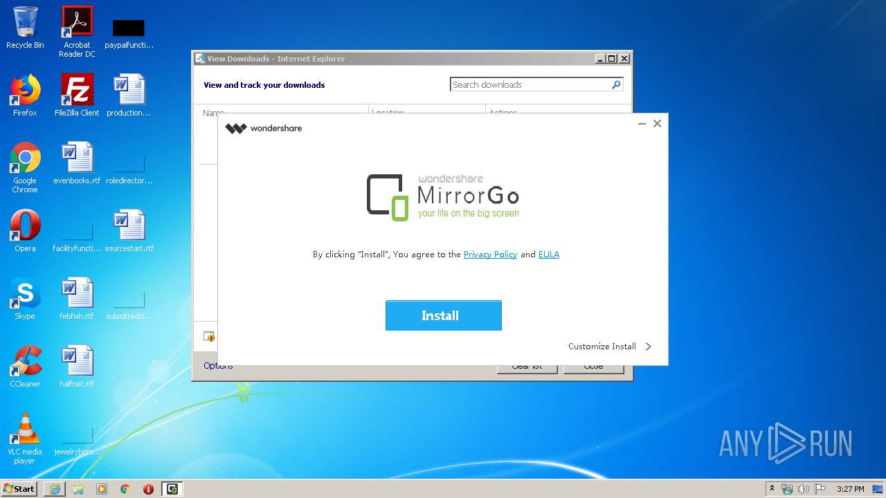Screen dimensions: 886x498
Task: Open volume control in system tray
Action: 803,489
